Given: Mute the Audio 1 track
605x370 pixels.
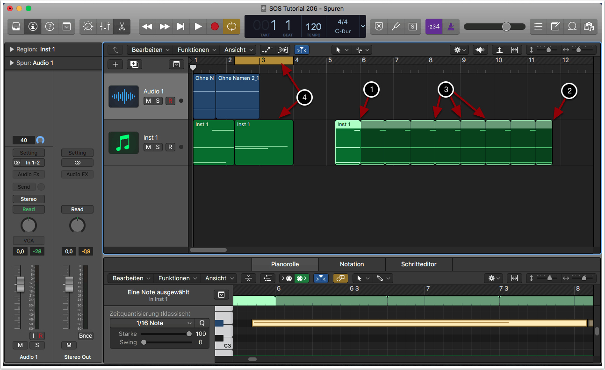Looking at the screenshot, I should (x=148, y=101).
